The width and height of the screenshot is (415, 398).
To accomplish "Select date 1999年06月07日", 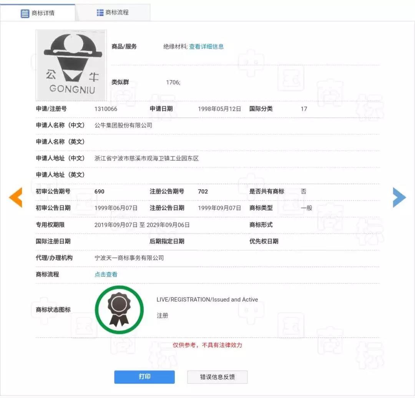I will [x=116, y=208].
